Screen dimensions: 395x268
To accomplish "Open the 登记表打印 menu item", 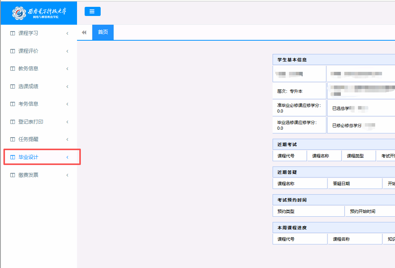I will pyautogui.click(x=31, y=122).
